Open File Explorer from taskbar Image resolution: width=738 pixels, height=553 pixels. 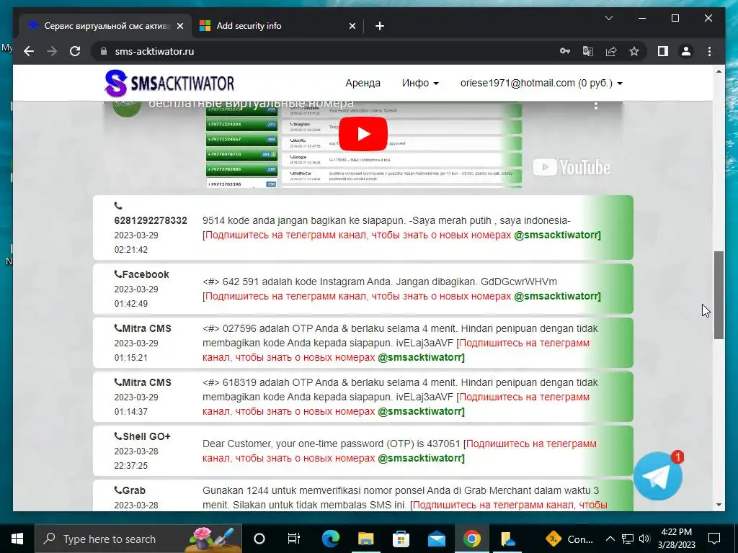point(365,539)
